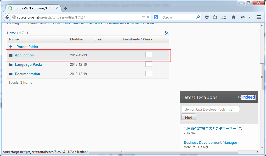Screen dimensions: 266x156
Task: Click the "Latest Tech Jobs" heading
Action: (x=200, y=97)
